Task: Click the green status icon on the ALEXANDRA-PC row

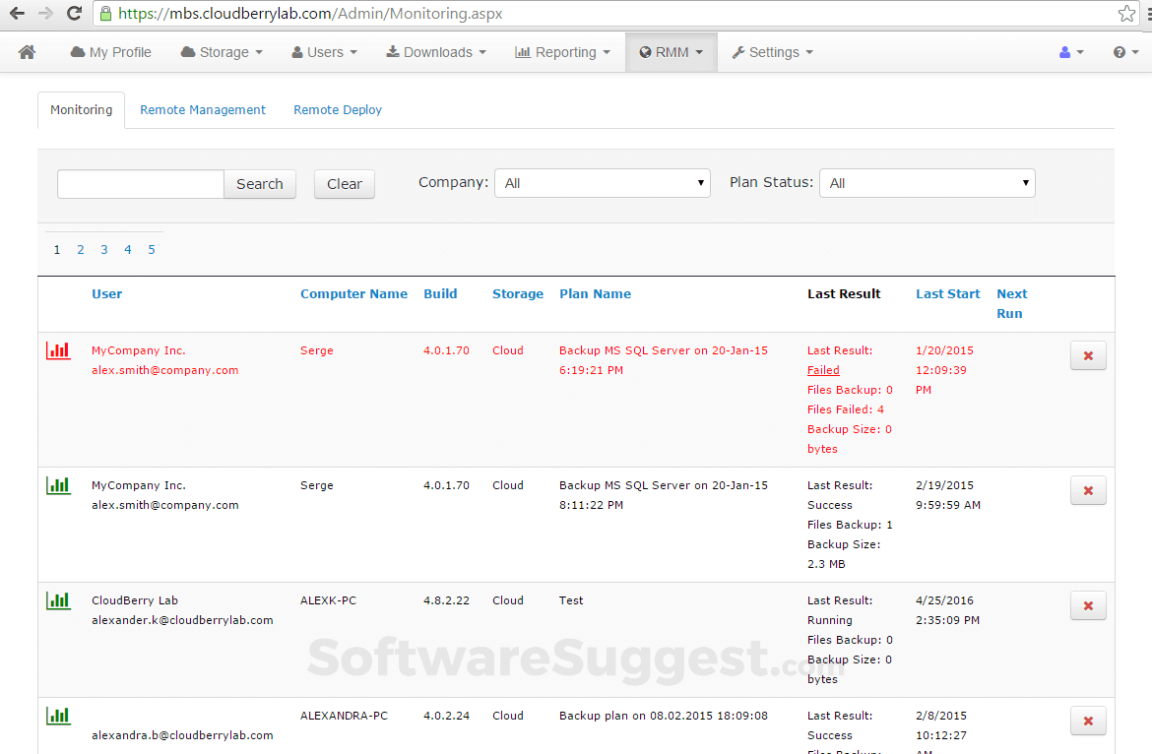Action: [58, 716]
